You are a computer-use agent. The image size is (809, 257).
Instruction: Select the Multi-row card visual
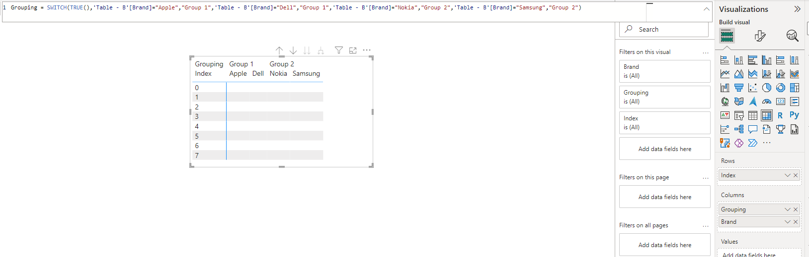[x=795, y=102]
